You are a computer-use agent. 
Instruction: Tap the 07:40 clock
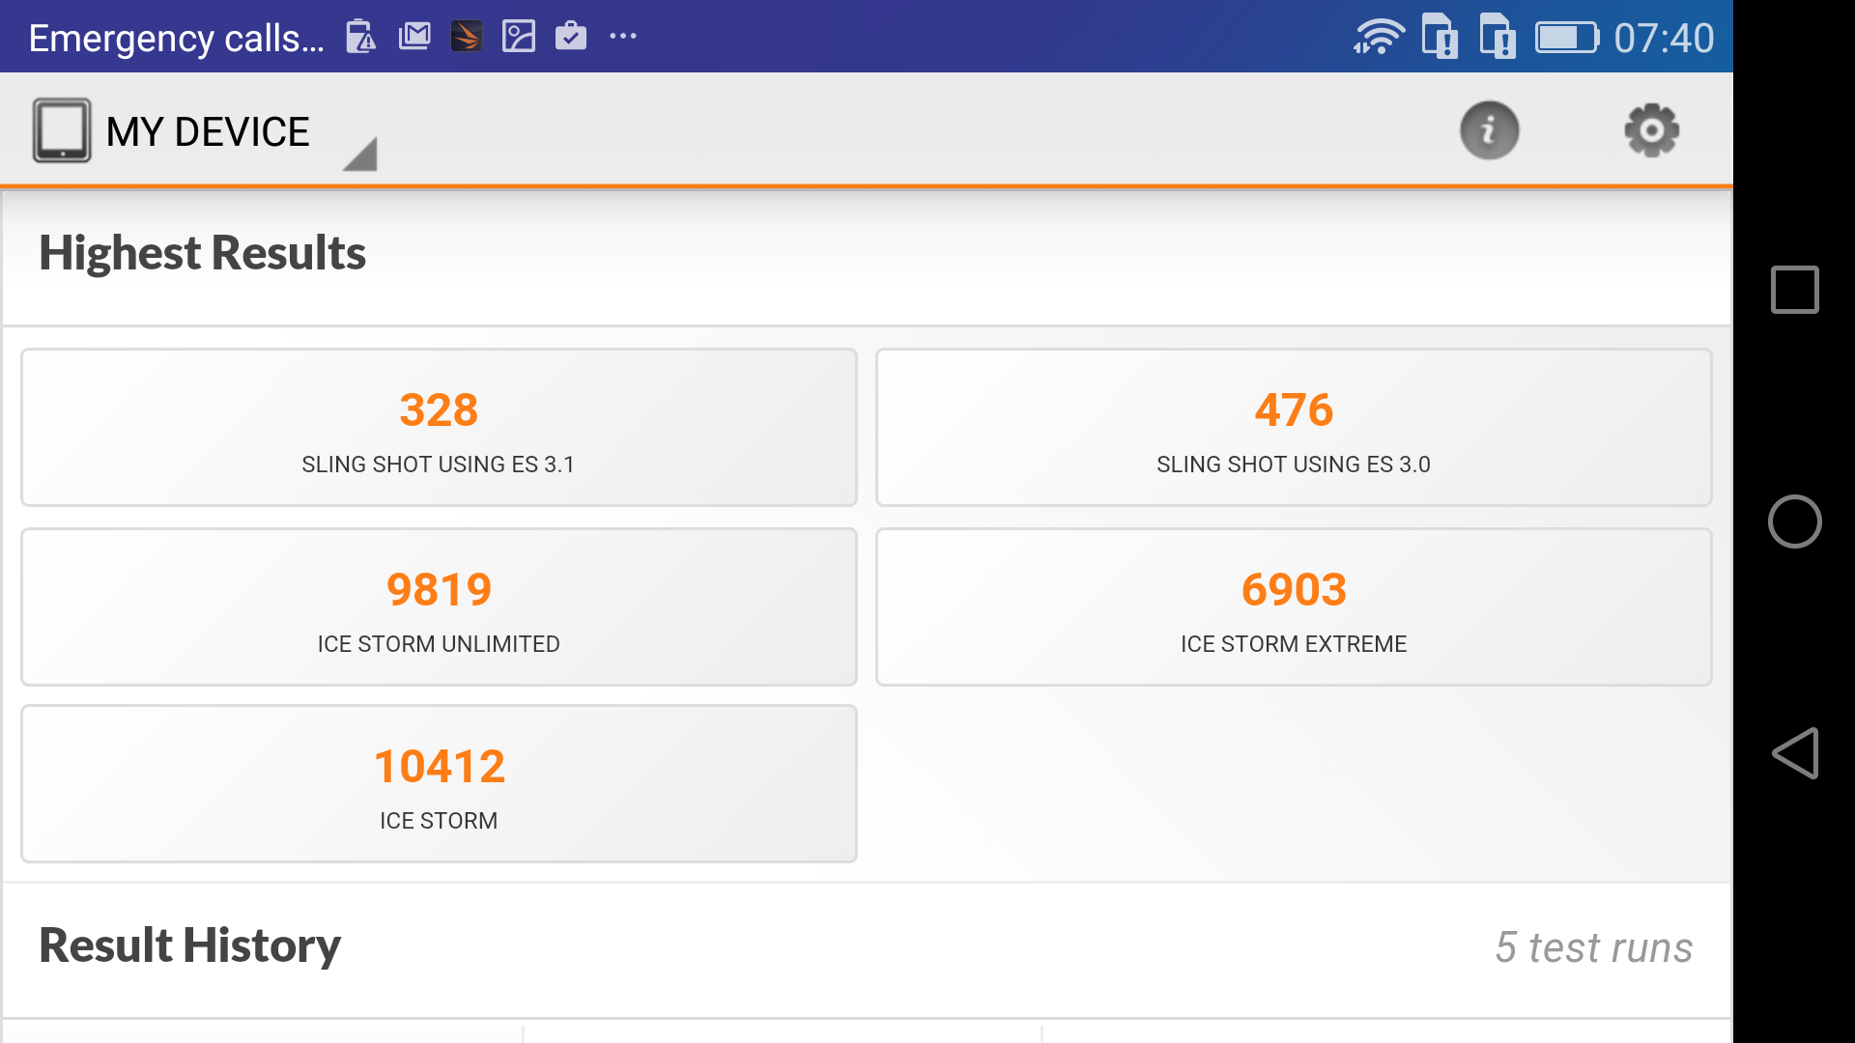[1664, 38]
